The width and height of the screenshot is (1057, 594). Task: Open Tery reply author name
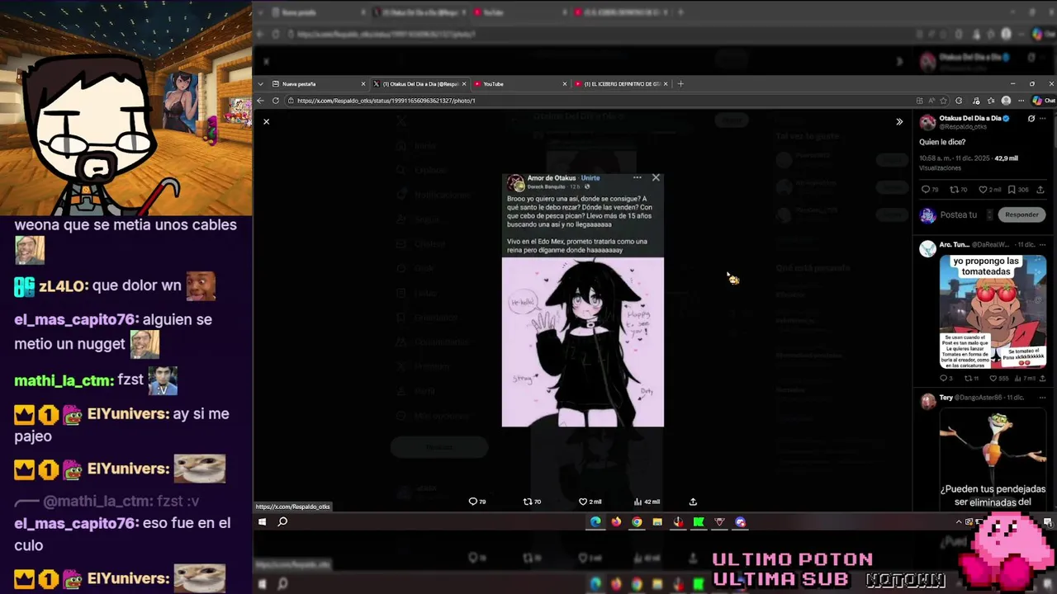[x=946, y=398]
